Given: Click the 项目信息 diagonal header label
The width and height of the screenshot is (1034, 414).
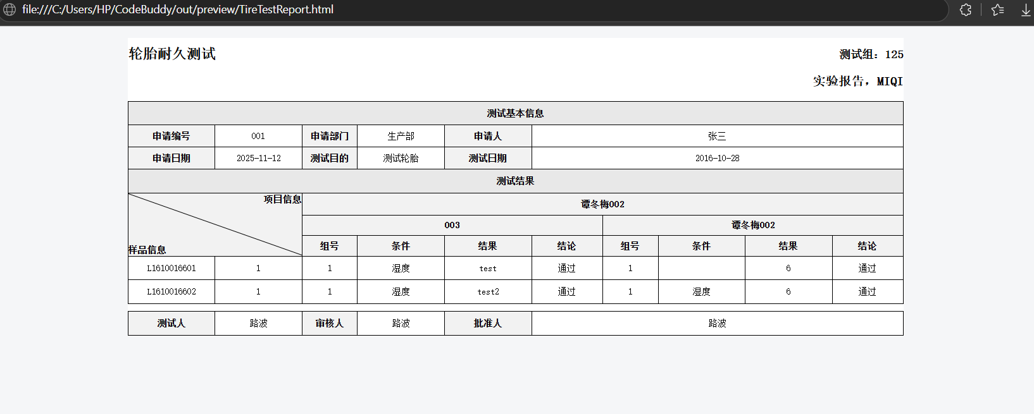Looking at the screenshot, I should click(x=282, y=199).
